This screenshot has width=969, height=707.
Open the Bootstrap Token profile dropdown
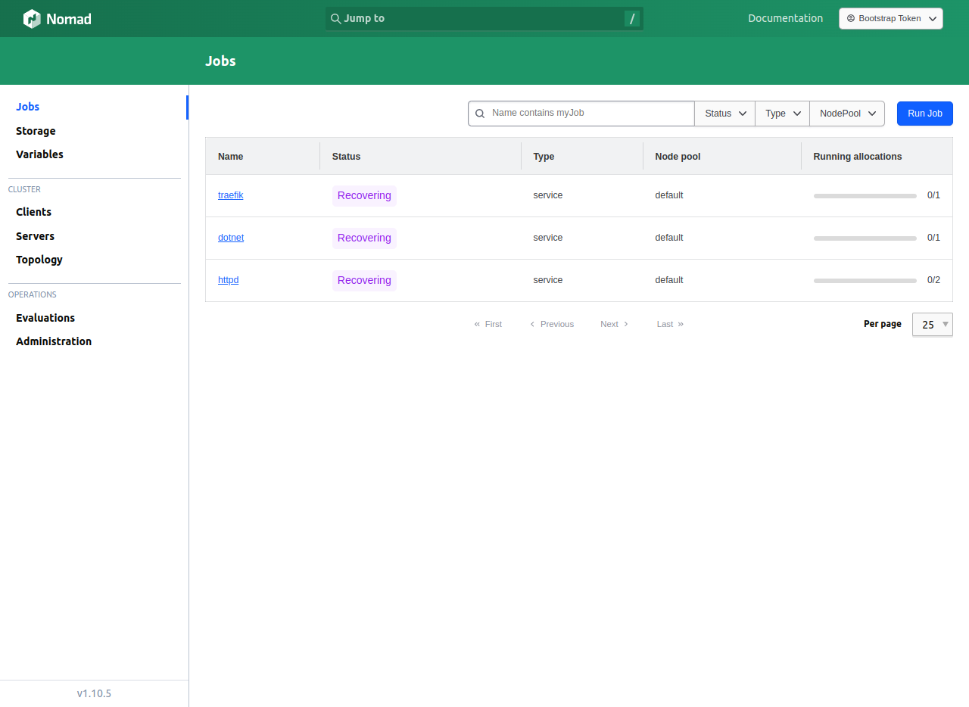tap(891, 19)
